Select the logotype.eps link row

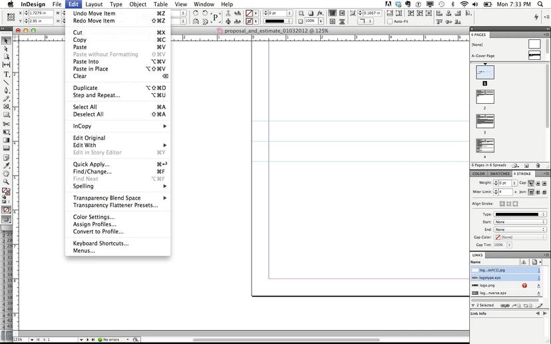(x=506, y=278)
